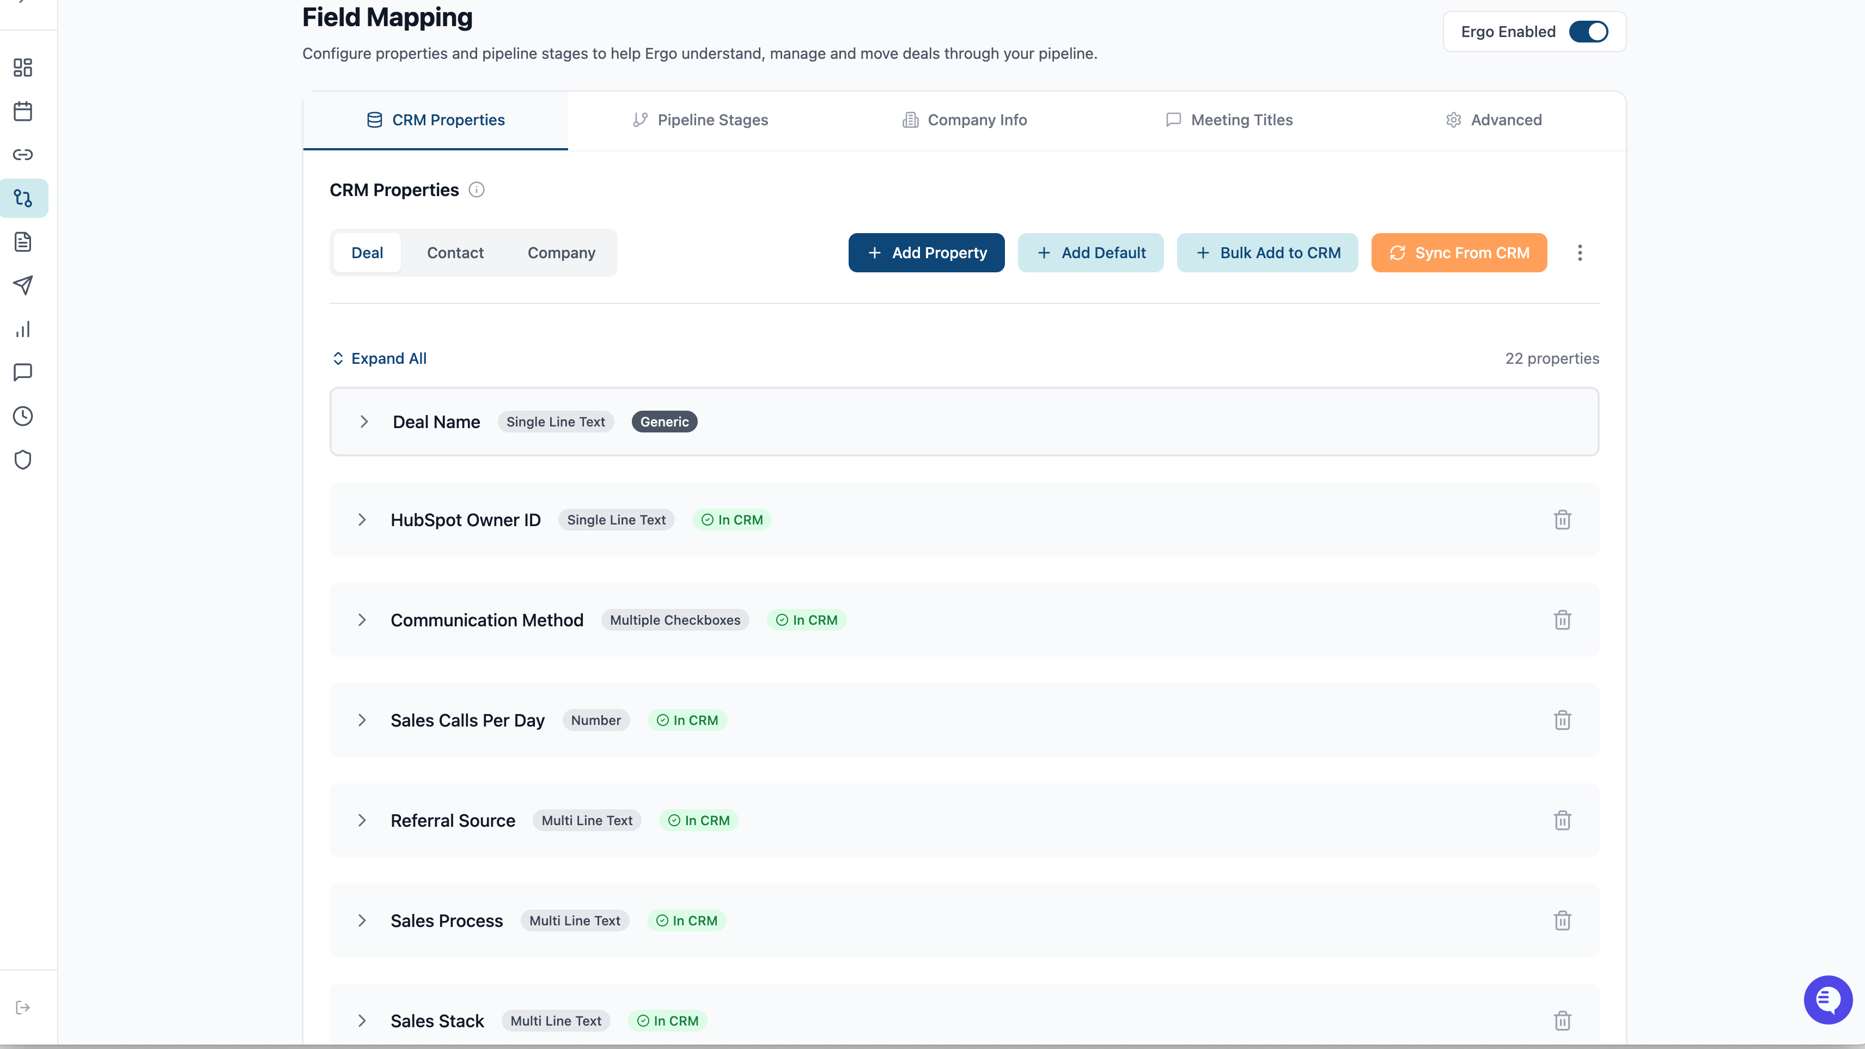
Task: Open the calendar icon in sidebar
Action: coord(23,111)
